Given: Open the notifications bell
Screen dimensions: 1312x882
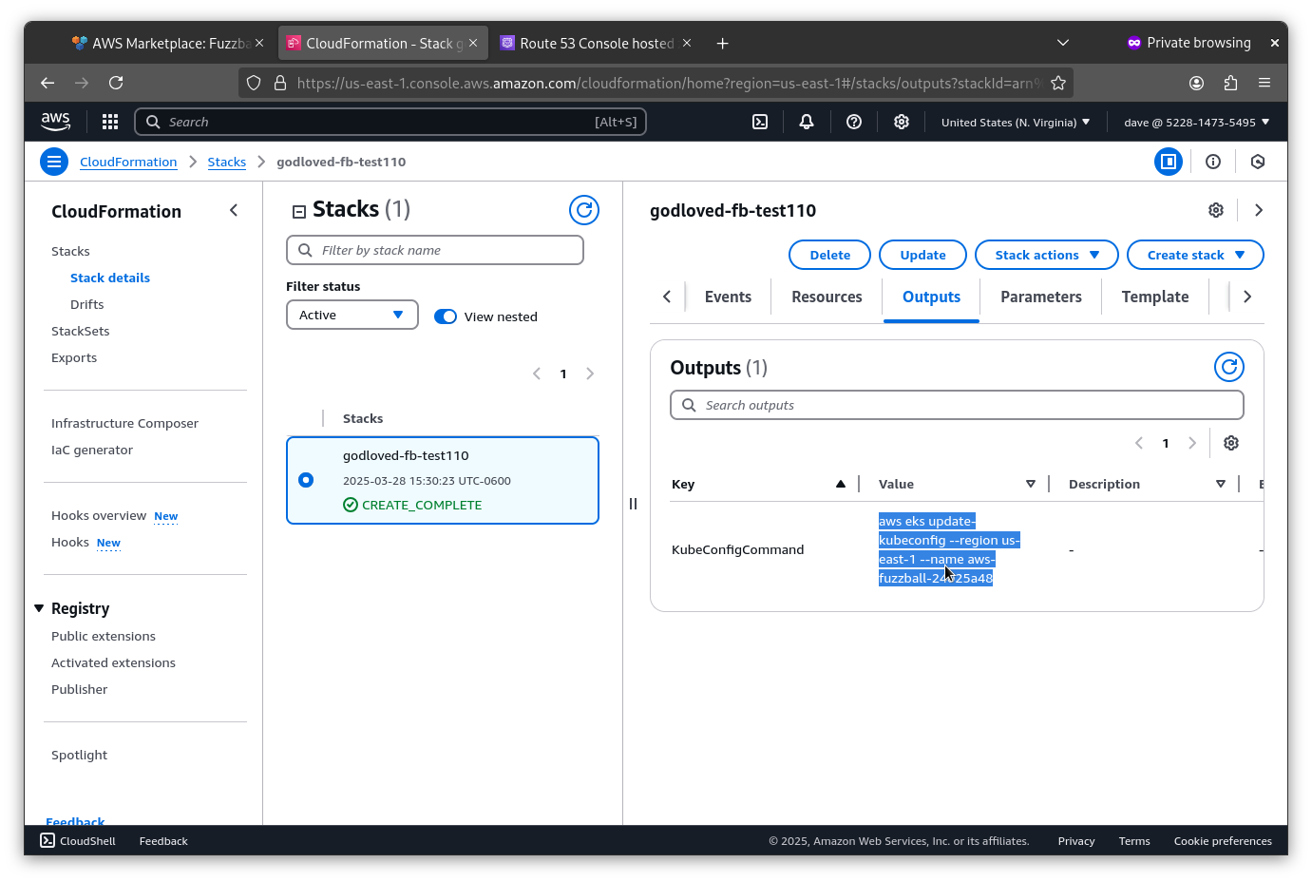Looking at the screenshot, I should pyautogui.click(x=806, y=122).
